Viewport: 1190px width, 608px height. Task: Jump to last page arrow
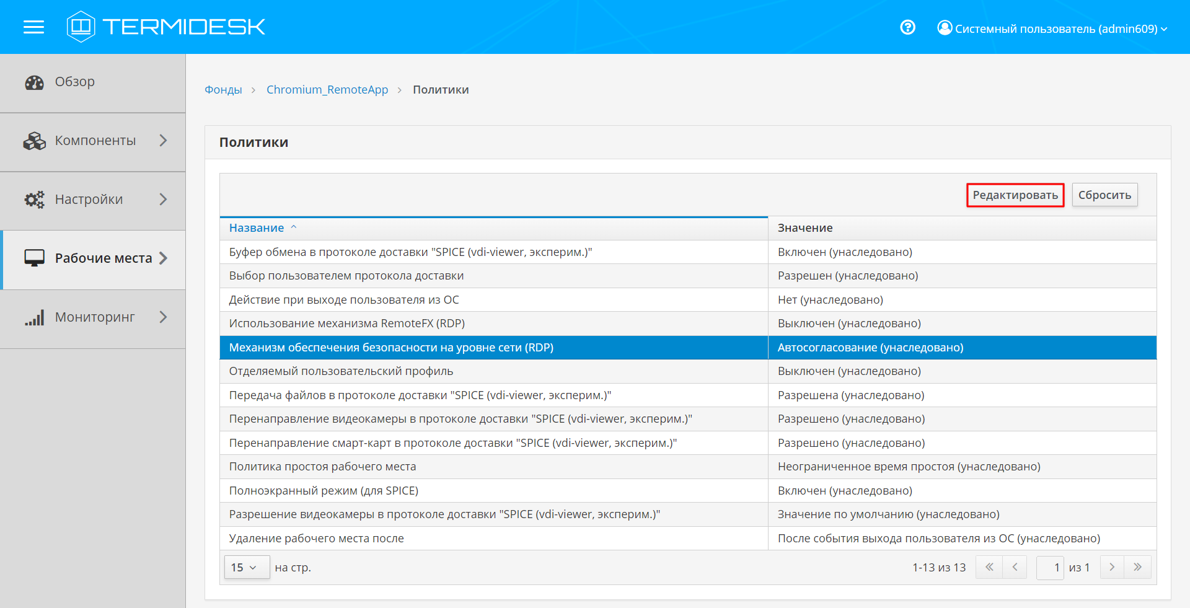click(1138, 567)
